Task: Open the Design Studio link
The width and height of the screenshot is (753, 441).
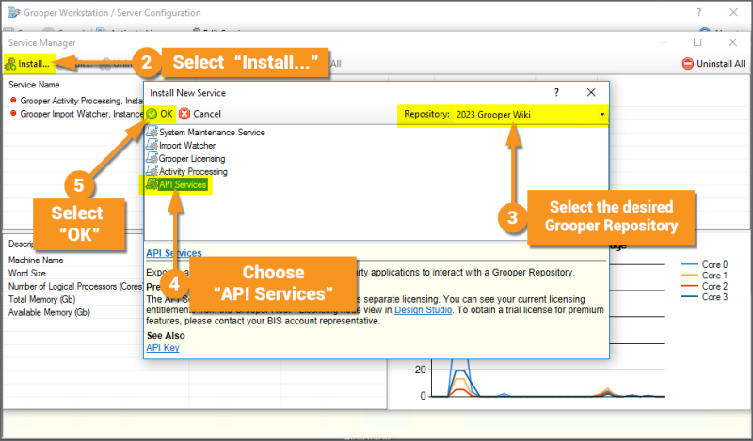Action: 423,310
